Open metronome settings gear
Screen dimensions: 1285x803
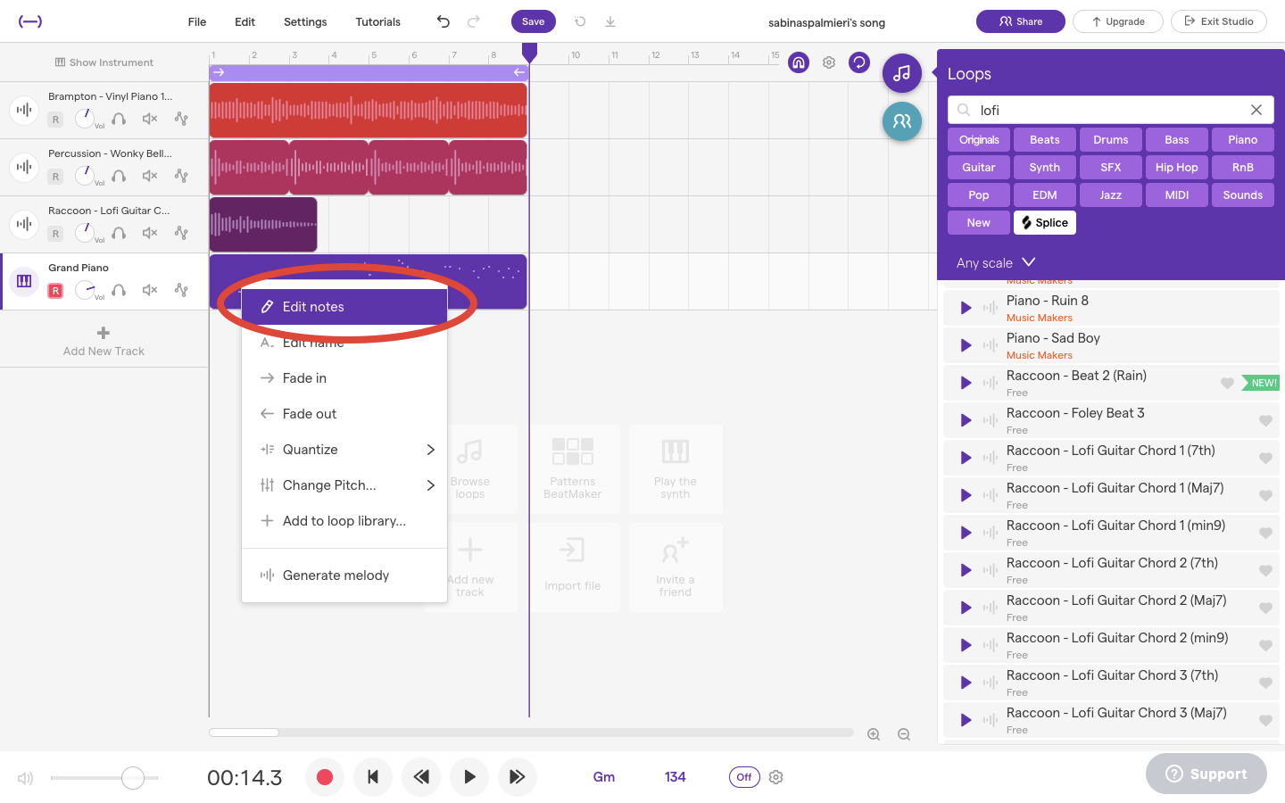click(x=776, y=777)
